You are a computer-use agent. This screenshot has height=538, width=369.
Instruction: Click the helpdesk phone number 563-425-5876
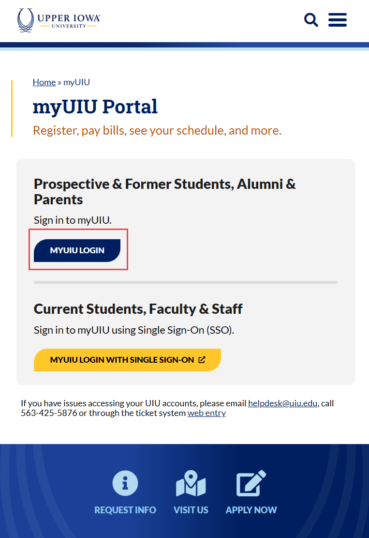tap(49, 413)
